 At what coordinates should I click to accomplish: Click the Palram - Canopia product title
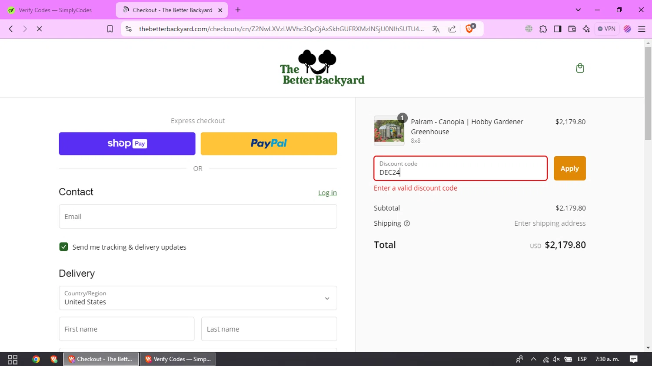[467, 127]
